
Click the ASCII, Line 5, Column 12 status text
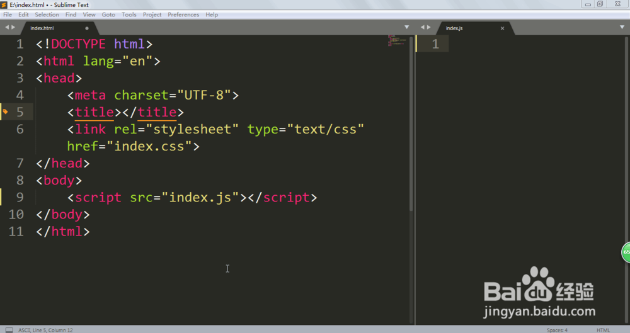pos(45,330)
